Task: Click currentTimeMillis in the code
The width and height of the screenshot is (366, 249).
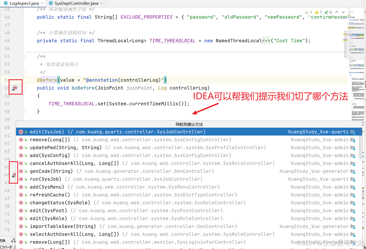Action: [x=154, y=104]
